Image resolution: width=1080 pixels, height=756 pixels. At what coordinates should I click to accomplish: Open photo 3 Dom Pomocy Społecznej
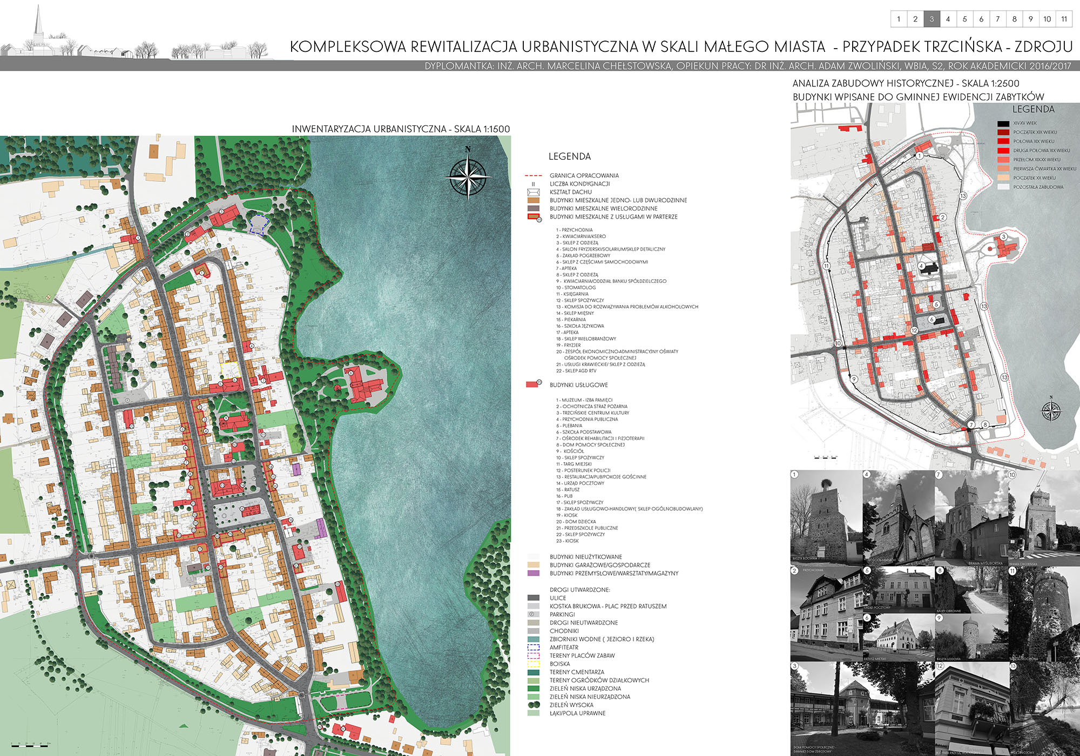coord(862,708)
